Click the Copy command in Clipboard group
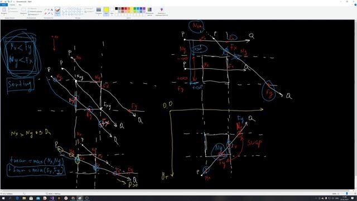The height and width of the screenshot is (201, 357). pos(13,11)
